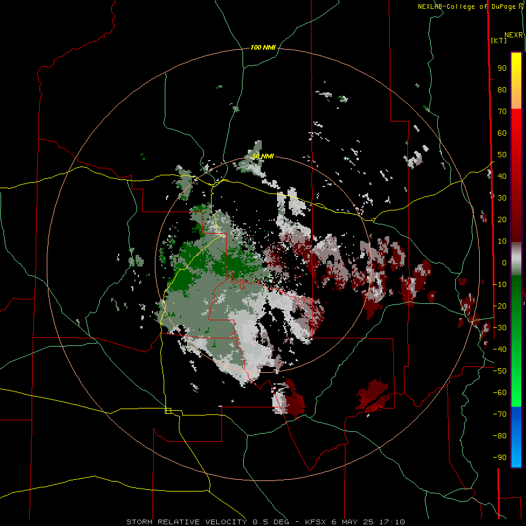526x526 pixels.
Task: Select the 70 tick label on the scale
Action: (x=502, y=112)
